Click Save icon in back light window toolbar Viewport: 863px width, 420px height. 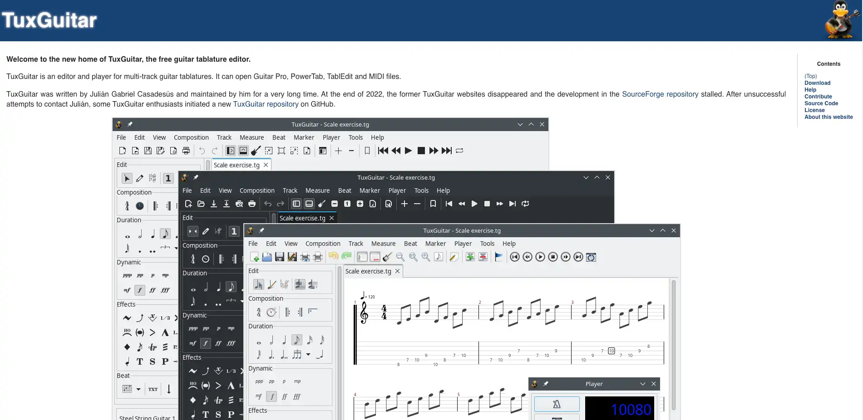coord(148,151)
